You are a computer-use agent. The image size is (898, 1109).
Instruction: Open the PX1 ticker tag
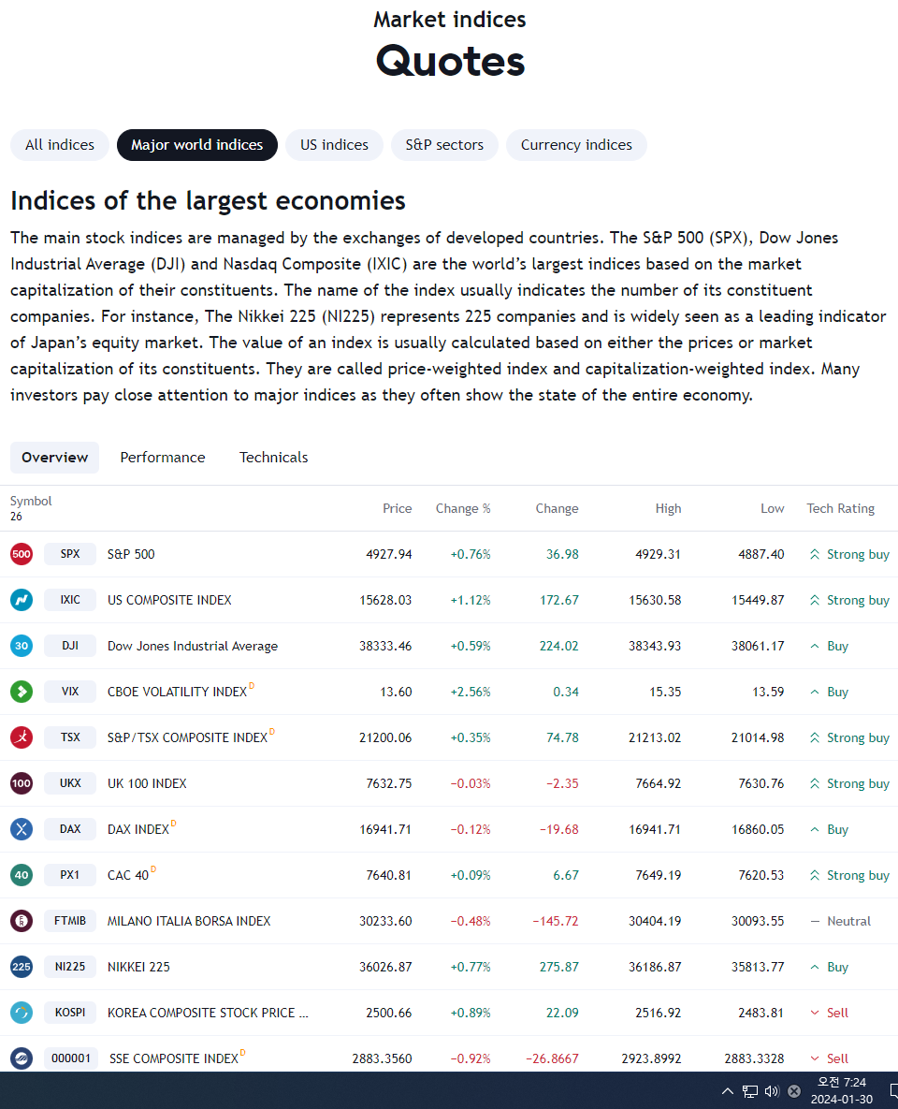coord(70,875)
